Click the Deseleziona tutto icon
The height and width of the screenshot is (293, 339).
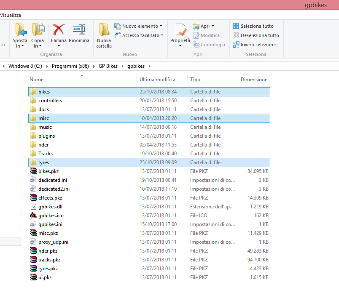coord(236,35)
